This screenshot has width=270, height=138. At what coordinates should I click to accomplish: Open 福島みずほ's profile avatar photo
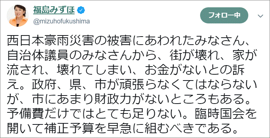click(x=18, y=16)
